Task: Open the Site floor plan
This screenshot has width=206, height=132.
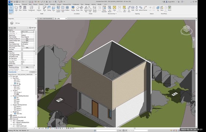Action: click(x=18, y=84)
